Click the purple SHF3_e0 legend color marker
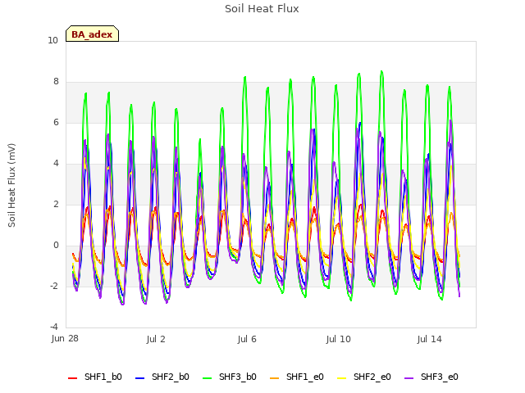The width and height of the screenshot is (525, 393). 409,378
